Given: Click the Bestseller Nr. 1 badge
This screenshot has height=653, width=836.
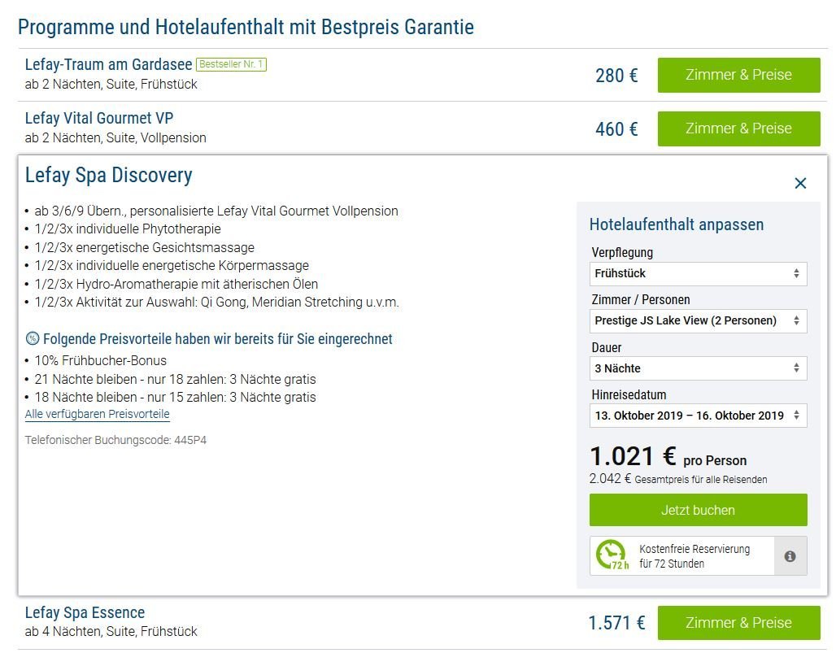Looking at the screenshot, I should tap(231, 64).
